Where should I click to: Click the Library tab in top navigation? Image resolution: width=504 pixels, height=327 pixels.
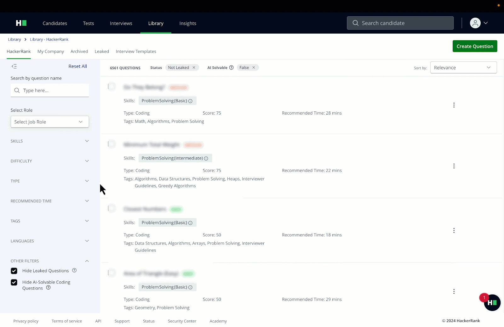(x=156, y=23)
